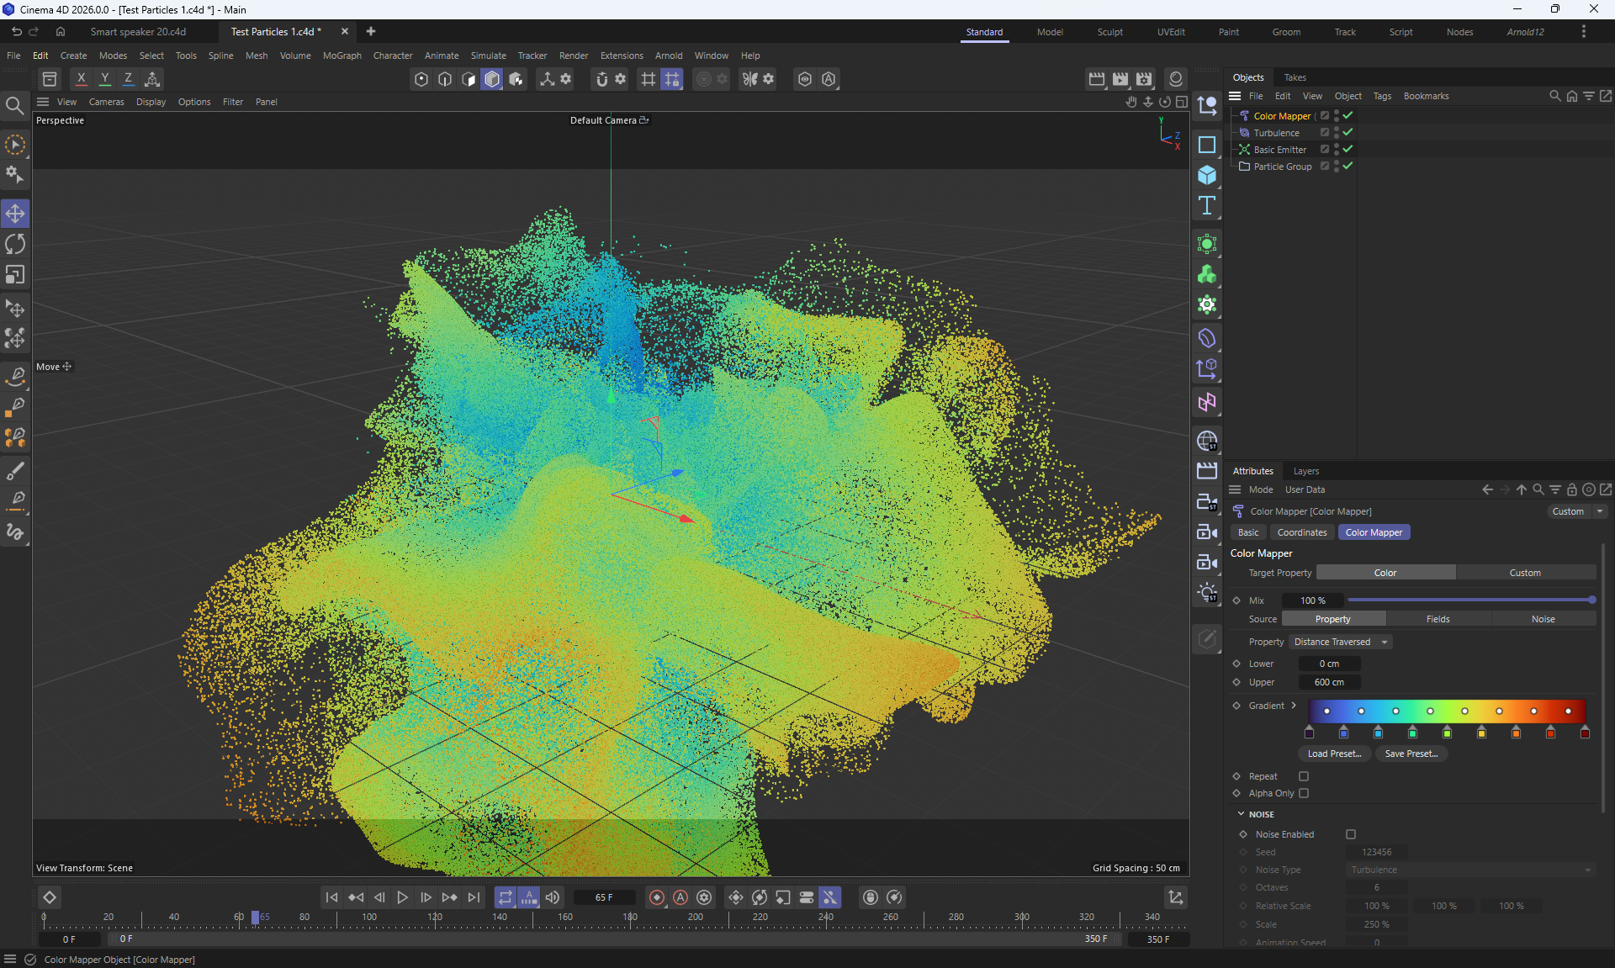Click the Save Preset... button
The height and width of the screenshot is (968, 1615).
pos(1411,754)
